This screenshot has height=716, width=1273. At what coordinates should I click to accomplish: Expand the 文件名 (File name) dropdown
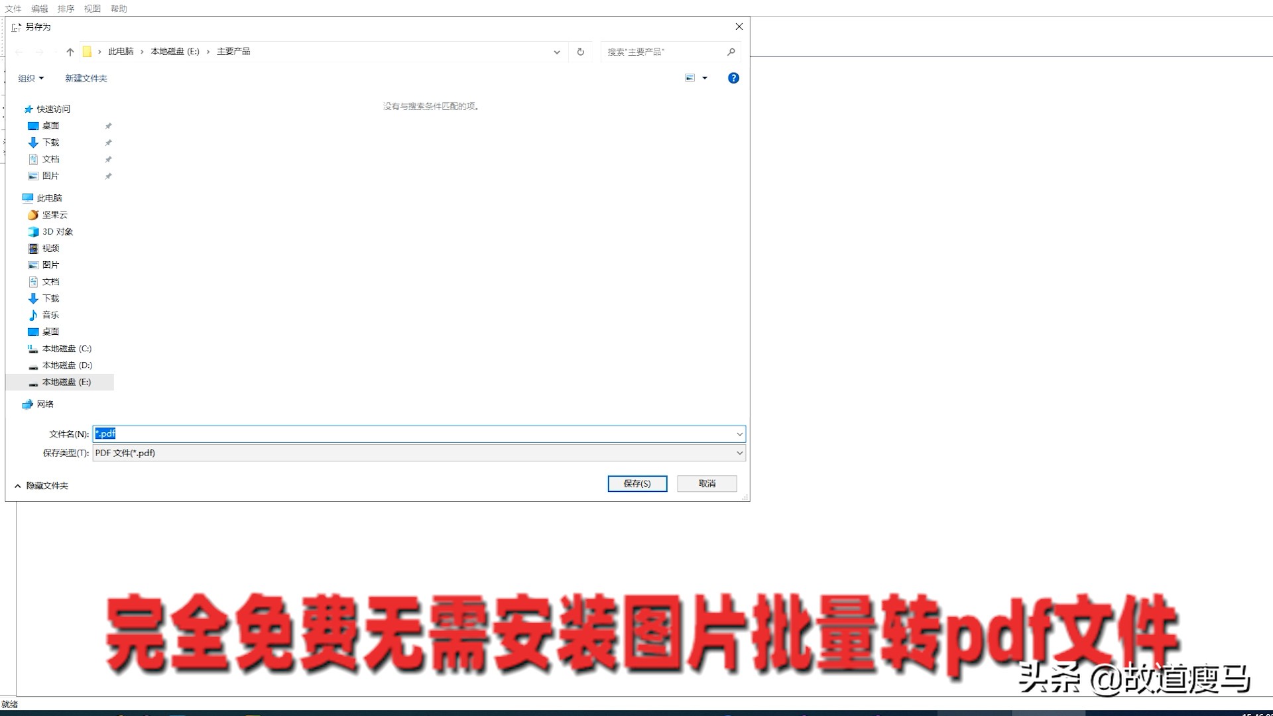tap(739, 434)
